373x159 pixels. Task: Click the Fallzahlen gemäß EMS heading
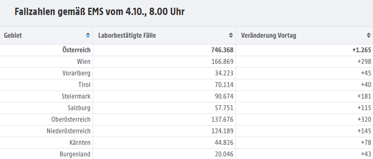pos(100,12)
